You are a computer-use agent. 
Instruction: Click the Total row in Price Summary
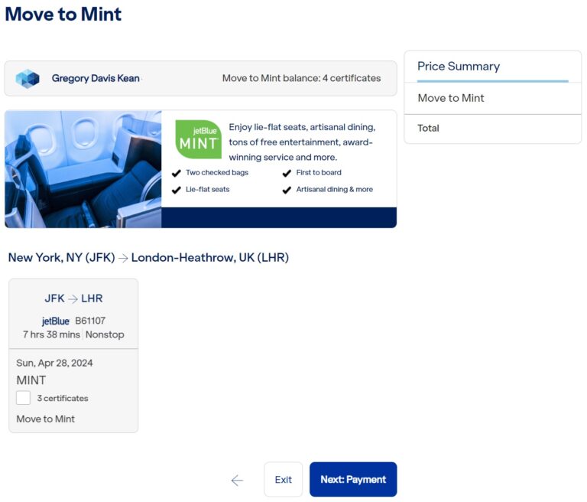[x=493, y=129]
